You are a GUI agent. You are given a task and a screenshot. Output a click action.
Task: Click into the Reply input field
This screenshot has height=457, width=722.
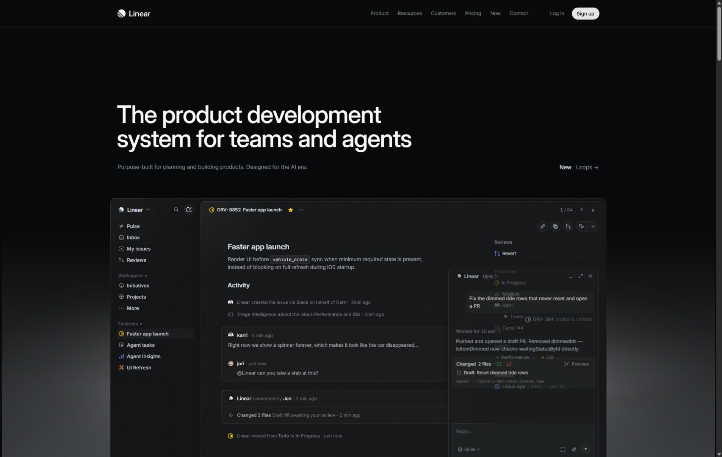coord(523,432)
